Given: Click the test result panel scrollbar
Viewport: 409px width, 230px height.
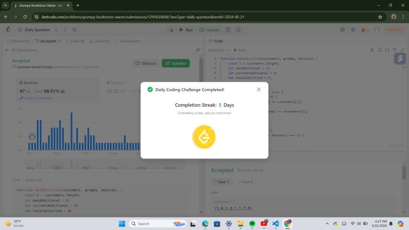Looking at the screenshot, I should (x=404, y=172).
